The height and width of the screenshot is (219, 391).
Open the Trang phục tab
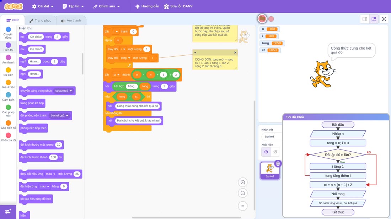40,21
